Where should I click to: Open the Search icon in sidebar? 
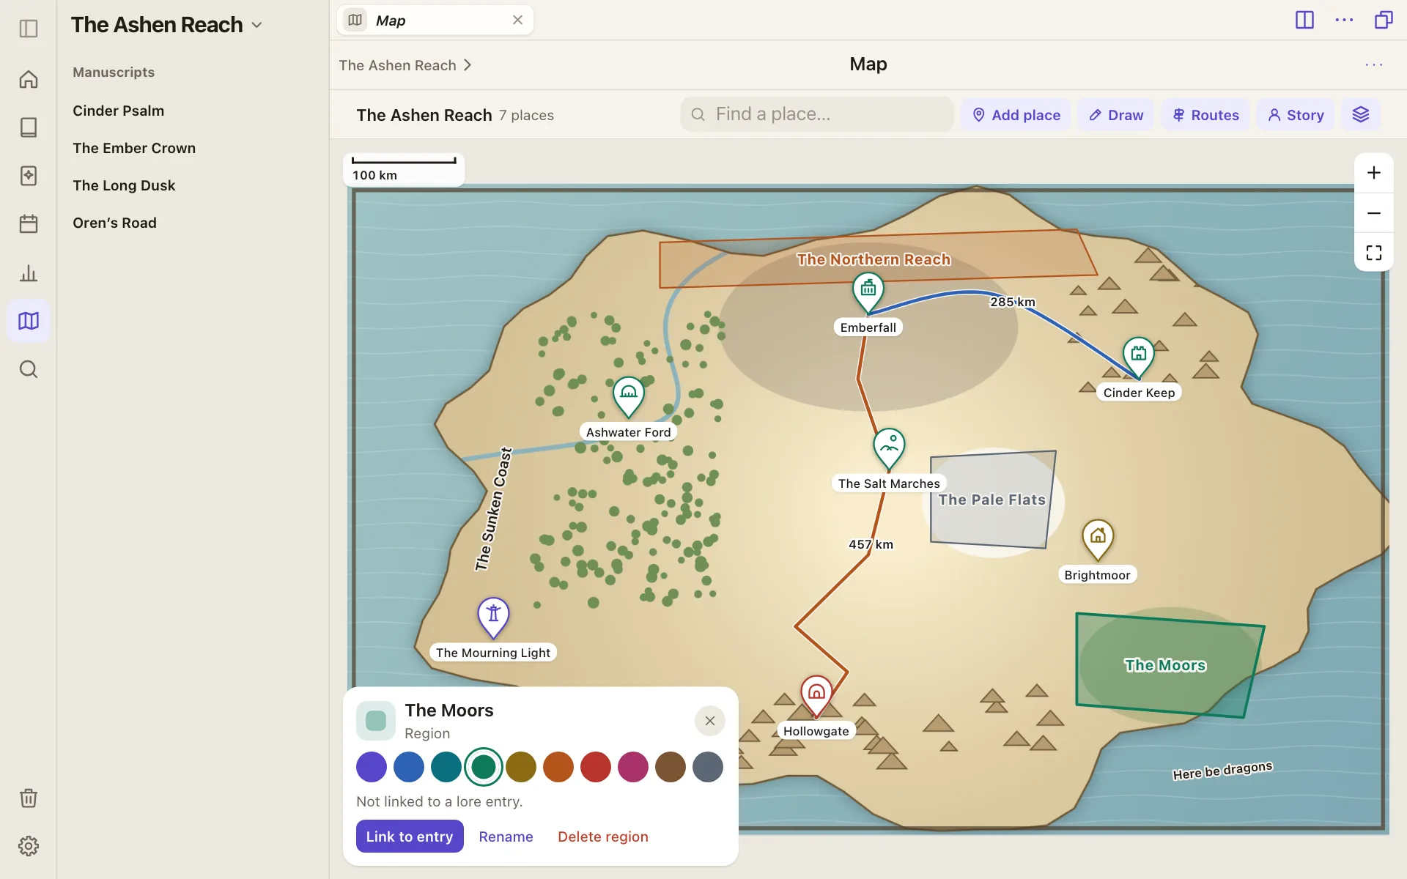click(x=29, y=369)
